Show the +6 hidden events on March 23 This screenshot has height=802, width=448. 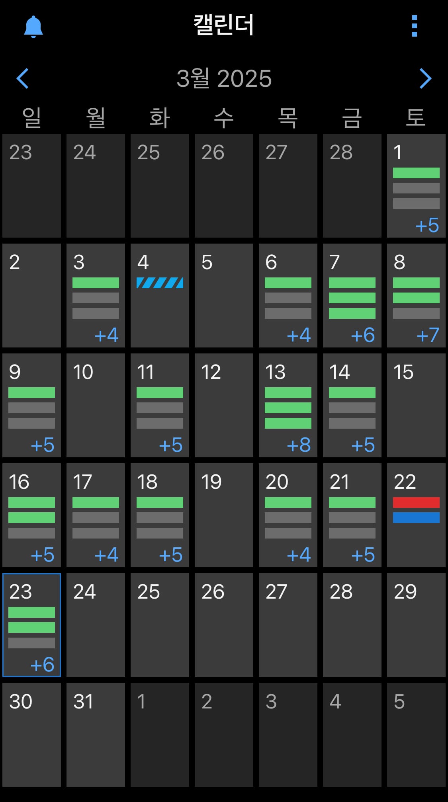point(42,665)
